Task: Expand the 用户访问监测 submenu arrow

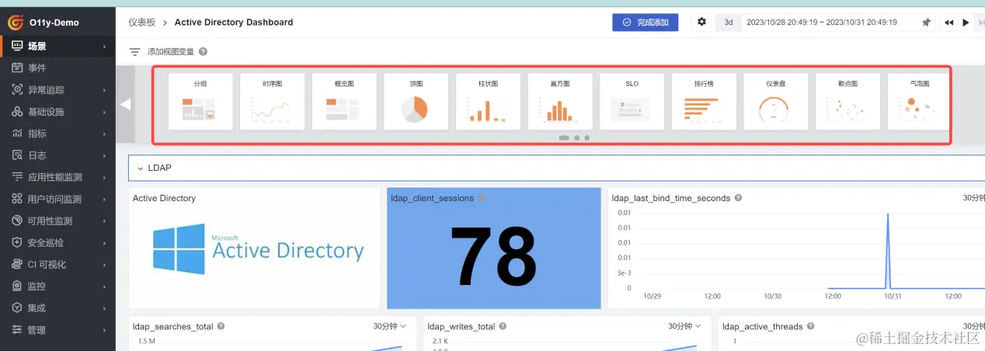Action: pos(104,199)
